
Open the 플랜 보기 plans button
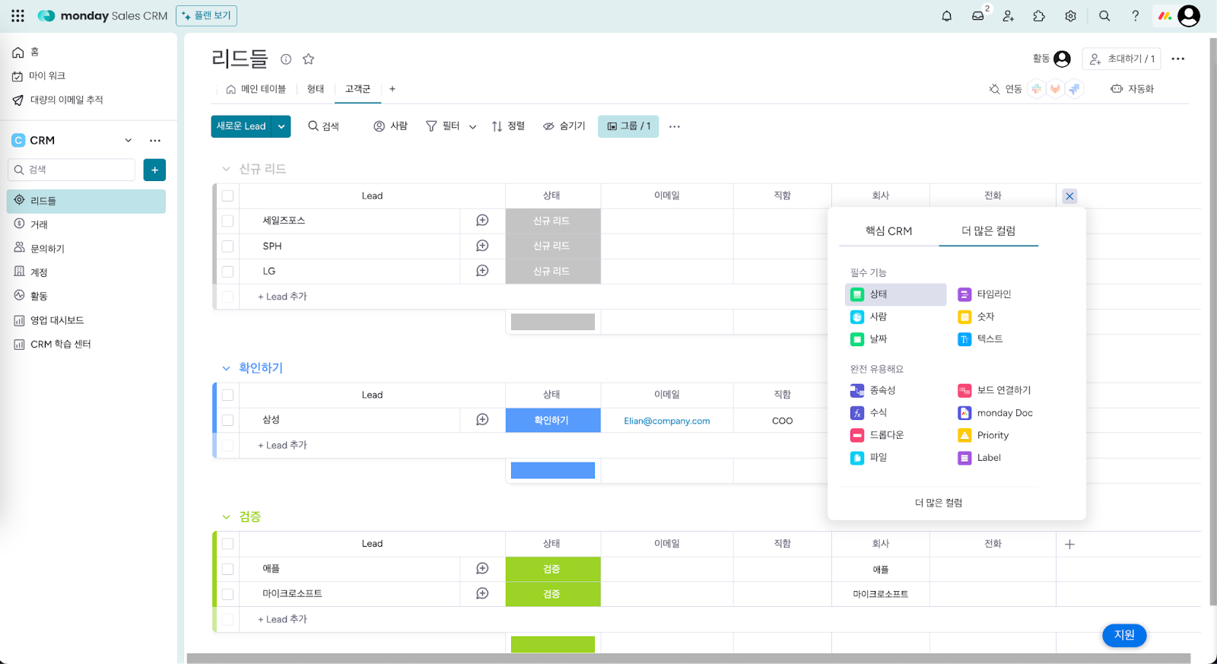[206, 16]
